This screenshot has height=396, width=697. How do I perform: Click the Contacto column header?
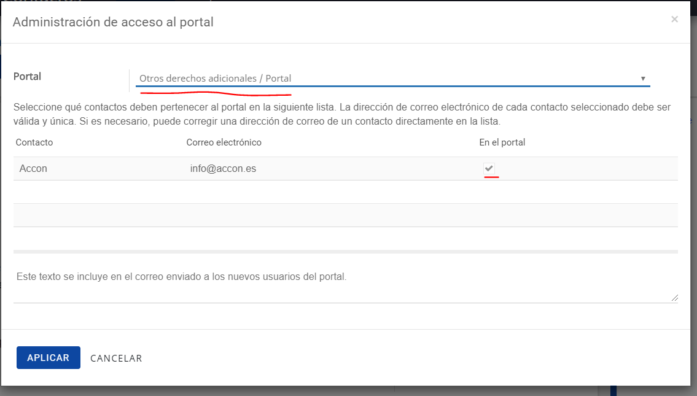tap(34, 142)
